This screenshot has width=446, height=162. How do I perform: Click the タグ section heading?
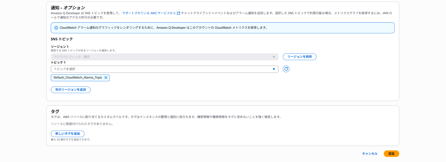tap(55, 111)
